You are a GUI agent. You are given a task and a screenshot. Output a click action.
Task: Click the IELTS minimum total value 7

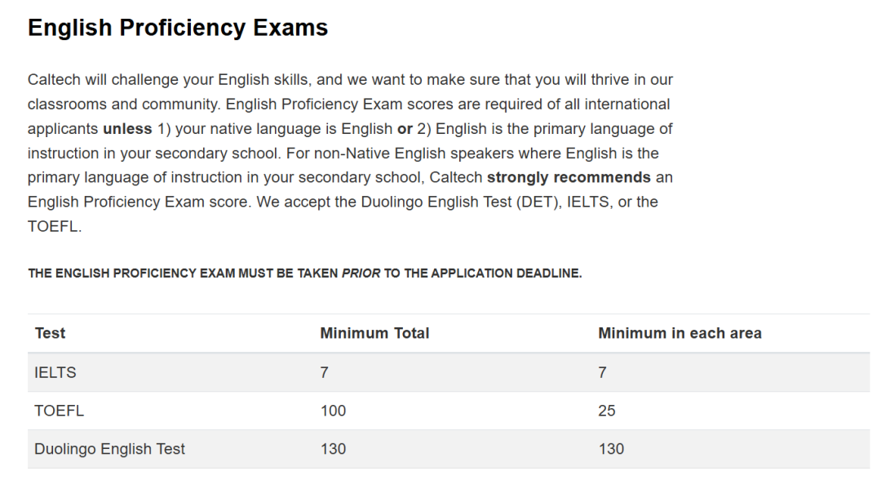(x=324, y=372)
